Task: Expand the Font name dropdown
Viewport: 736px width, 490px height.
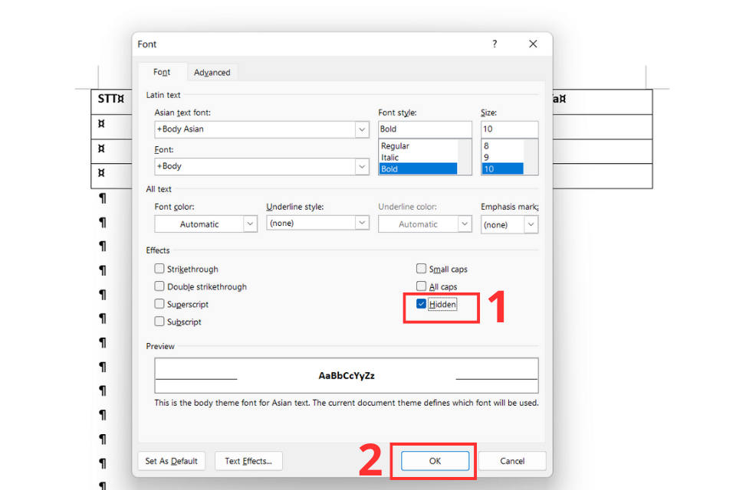Action: click(x=361, y=166)
